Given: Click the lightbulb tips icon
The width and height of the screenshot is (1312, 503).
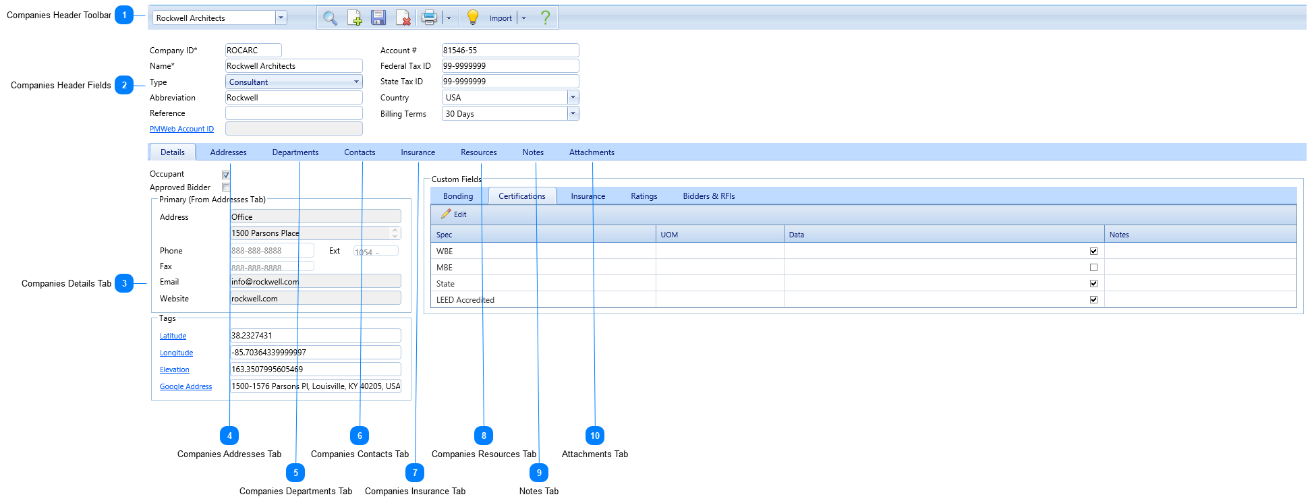Looking at the screenshot, I should click(x=473, y=18).
